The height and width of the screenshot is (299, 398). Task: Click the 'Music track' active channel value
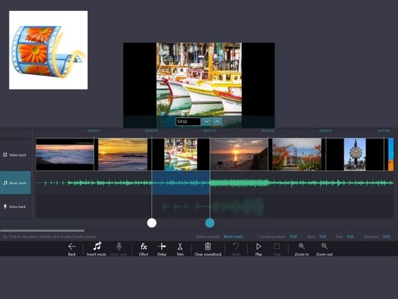(x=233, y=237)
